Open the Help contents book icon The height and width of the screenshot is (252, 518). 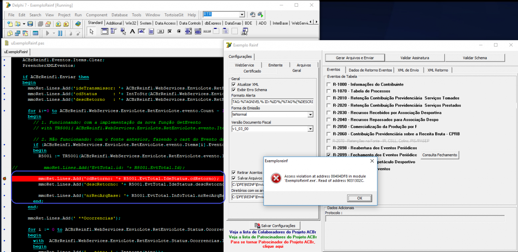coord(78,24)
